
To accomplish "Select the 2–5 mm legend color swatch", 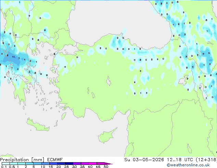I will click(x=29, y=164).
